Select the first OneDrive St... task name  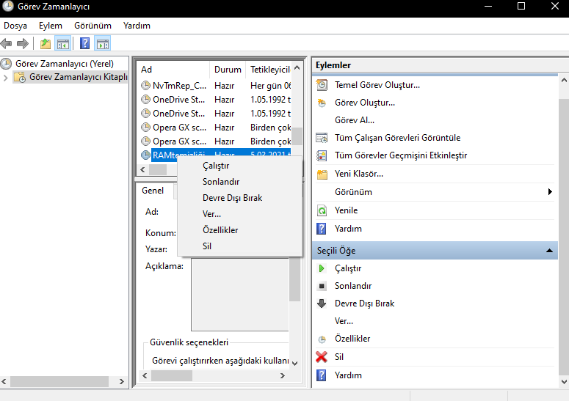point(178,100)
